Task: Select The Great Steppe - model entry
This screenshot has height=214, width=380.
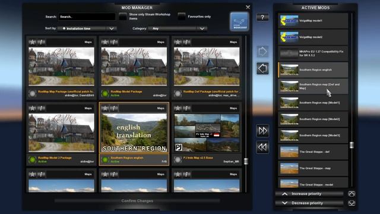Action: 313,182
